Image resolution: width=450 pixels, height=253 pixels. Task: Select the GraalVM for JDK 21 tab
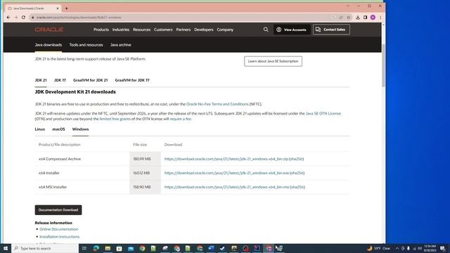91,80
